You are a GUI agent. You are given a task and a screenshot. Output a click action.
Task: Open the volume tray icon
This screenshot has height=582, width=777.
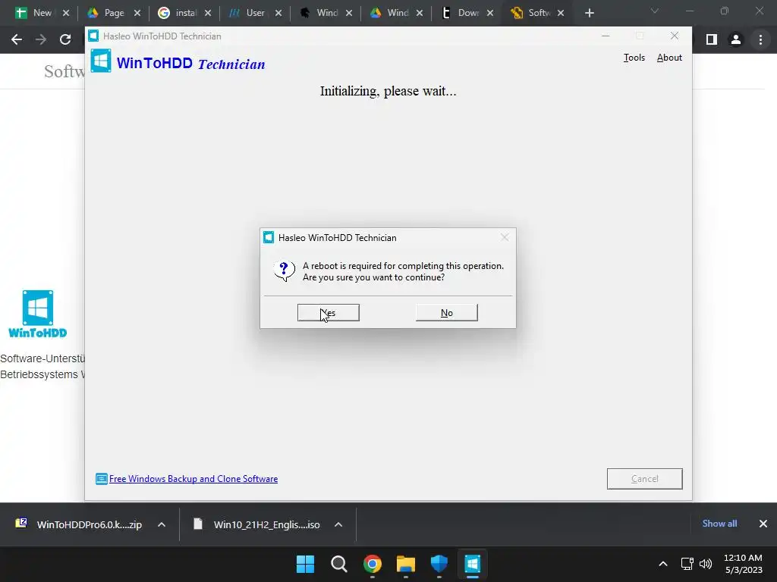705,564
